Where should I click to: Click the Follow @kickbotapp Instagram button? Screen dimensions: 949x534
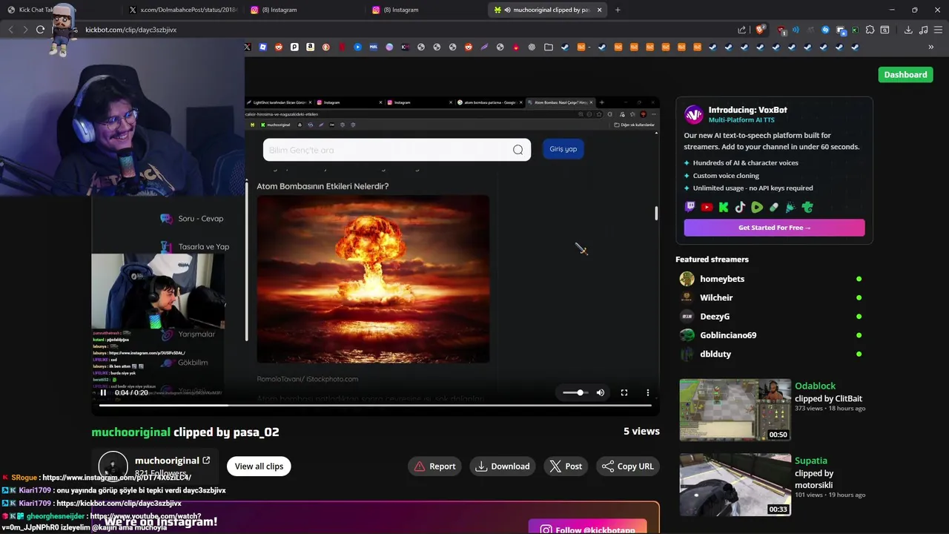[588, 527]
